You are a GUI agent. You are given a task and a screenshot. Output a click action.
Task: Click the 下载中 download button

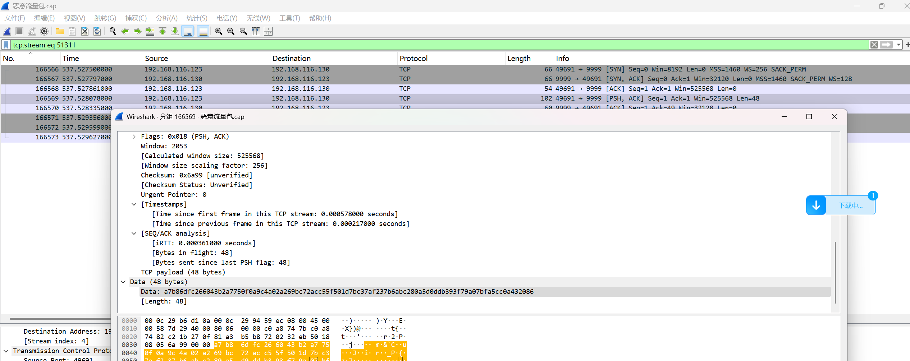(841, 205)
